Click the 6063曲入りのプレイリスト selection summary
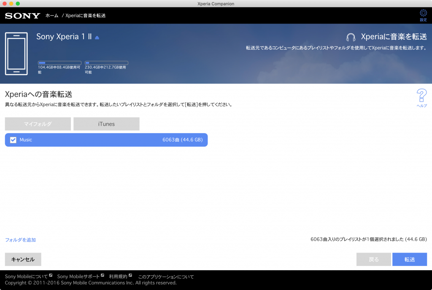 click(x=369, y=239)
